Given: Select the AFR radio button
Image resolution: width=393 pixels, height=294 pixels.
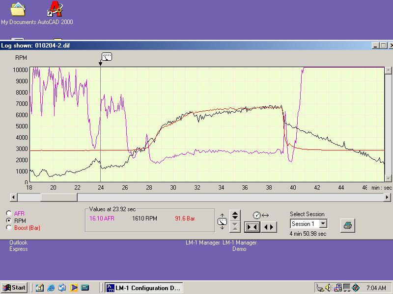Looking at the screenshot, I should [x=9, y=214].
